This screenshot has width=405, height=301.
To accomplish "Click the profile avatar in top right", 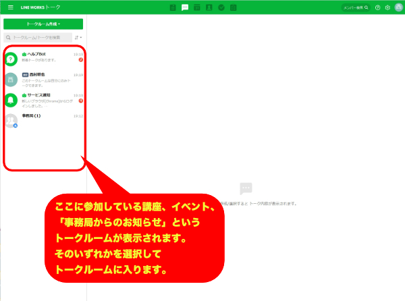I will tap(398, 7).
